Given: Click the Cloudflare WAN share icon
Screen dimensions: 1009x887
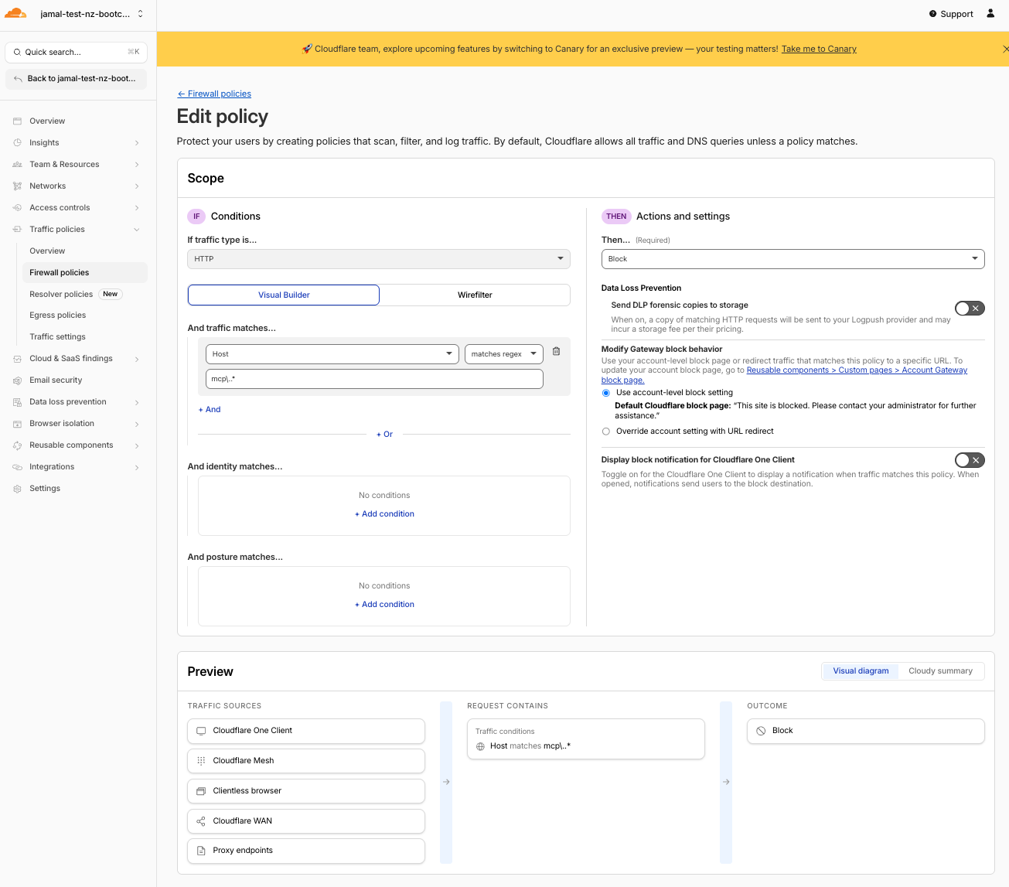Looking at the screenshot, I should tap(201, 821).
